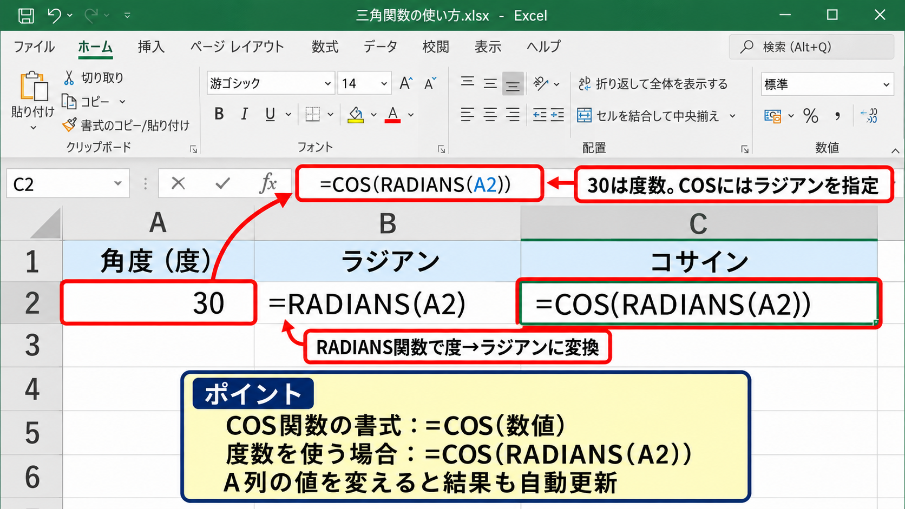Image resolution: width=905 pixels, height=509 pixels.
Task: Apply the red font color
Action: 393,115
